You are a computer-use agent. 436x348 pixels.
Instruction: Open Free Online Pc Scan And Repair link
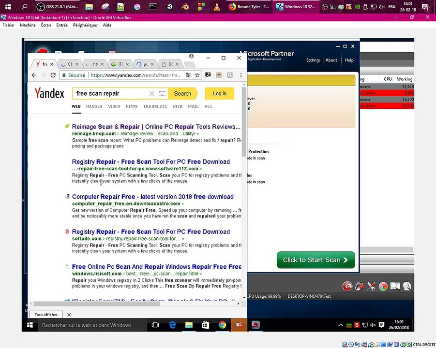(157, 267)
